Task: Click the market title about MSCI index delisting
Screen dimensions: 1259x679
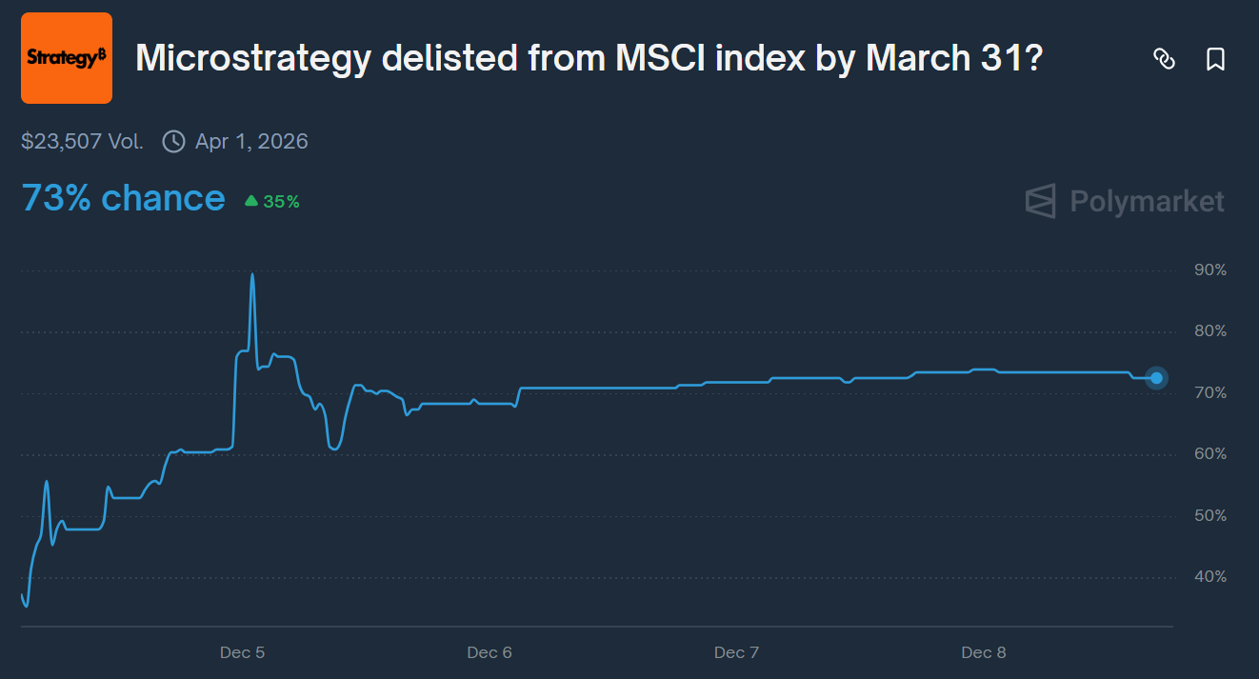Action: pyautogui.click(x=589, y=59)
